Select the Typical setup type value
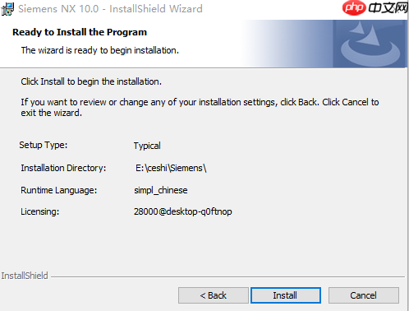Image resolution: width=409 pixels, height=311 pixels. click(x=147, y=146)
